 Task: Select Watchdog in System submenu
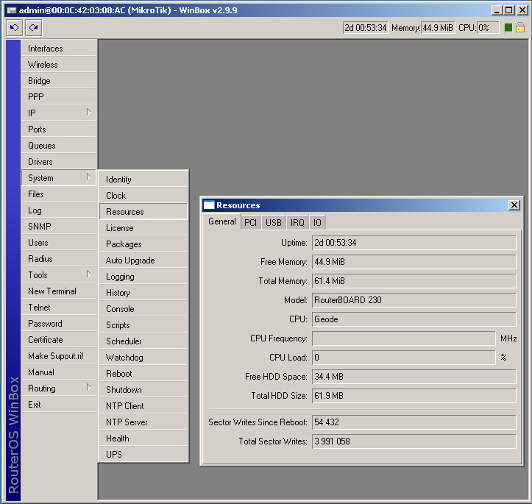(x=143, y=358)
